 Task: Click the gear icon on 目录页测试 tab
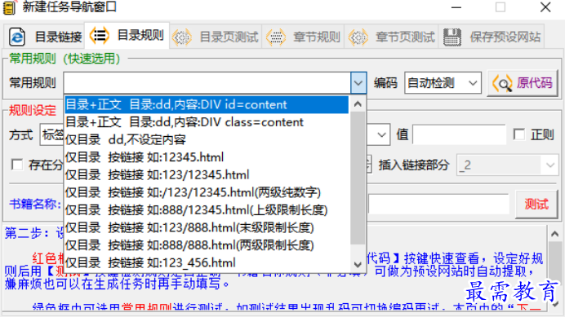pyautogui.click(x=181, y=37)
